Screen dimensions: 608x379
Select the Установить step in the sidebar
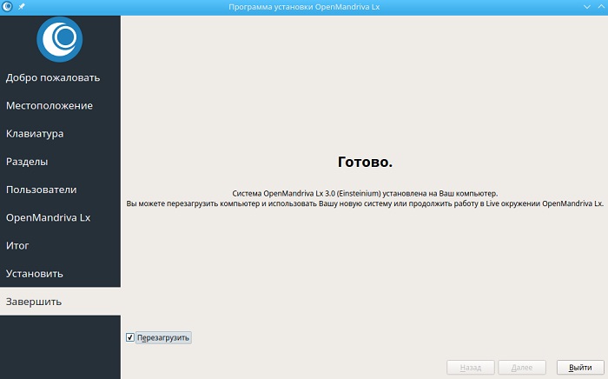(x=60, y=273)
